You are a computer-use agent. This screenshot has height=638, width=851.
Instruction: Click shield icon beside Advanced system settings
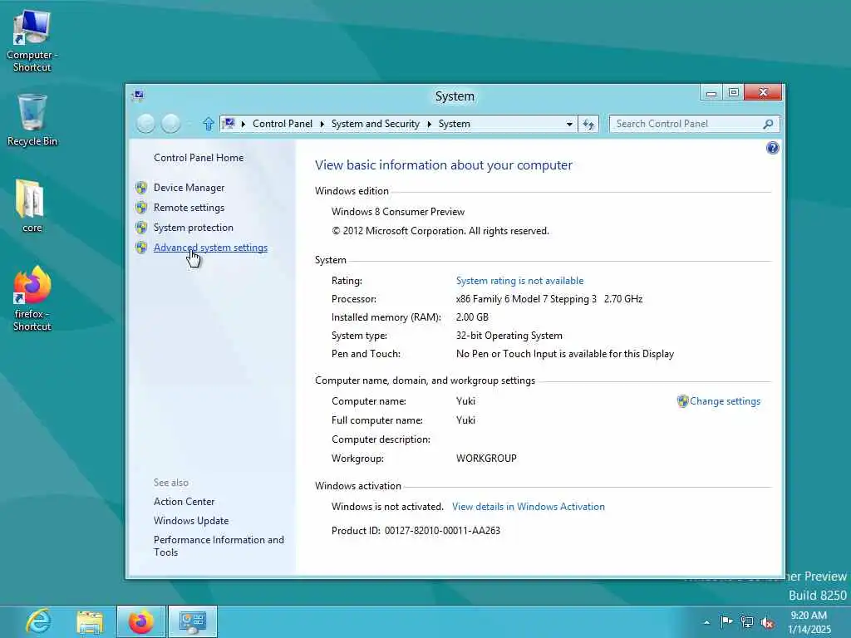pos(141,248)
